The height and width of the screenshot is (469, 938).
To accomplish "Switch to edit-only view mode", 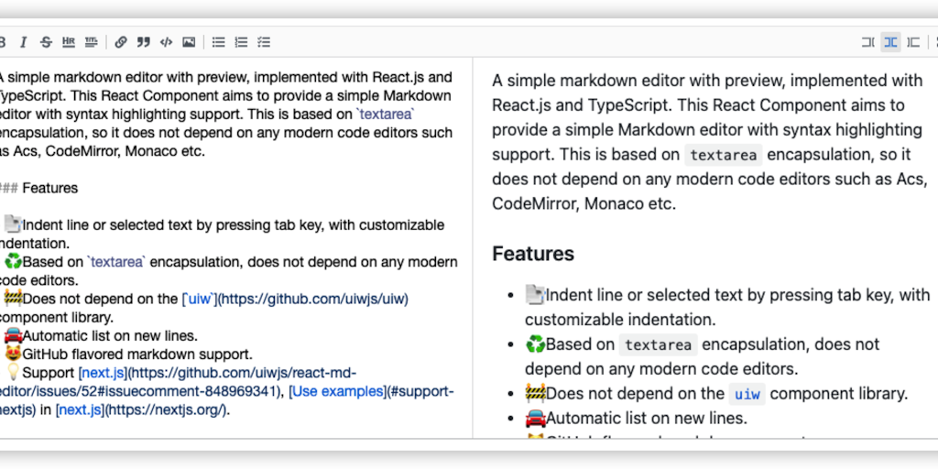I will pos(867,42).
